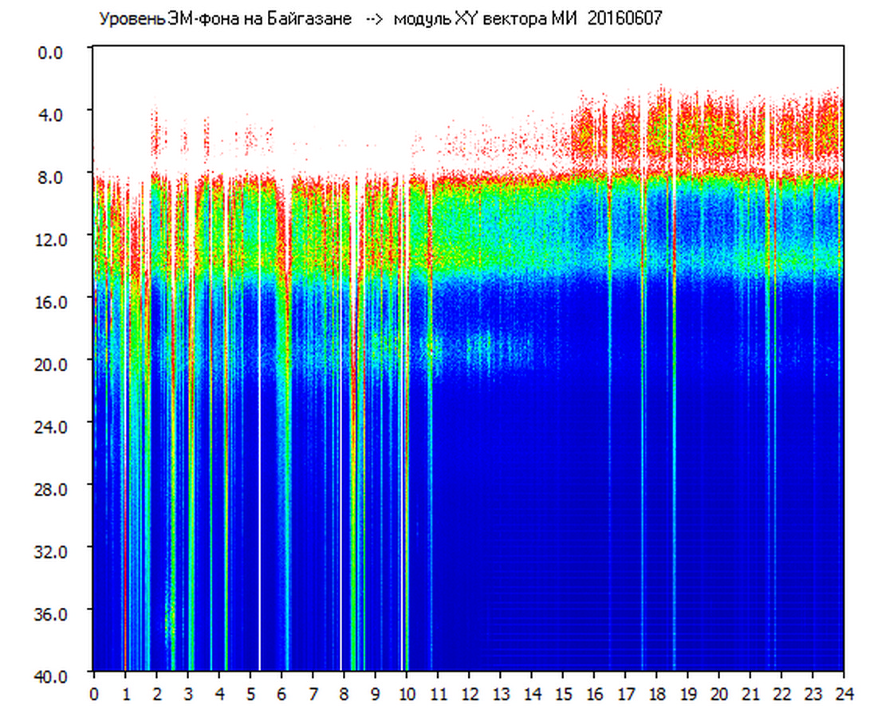Viewport: 874px width, 717px height.
Task: Click "модуль XY вектора МИ" title text
Action: click(x=486, y=19)
